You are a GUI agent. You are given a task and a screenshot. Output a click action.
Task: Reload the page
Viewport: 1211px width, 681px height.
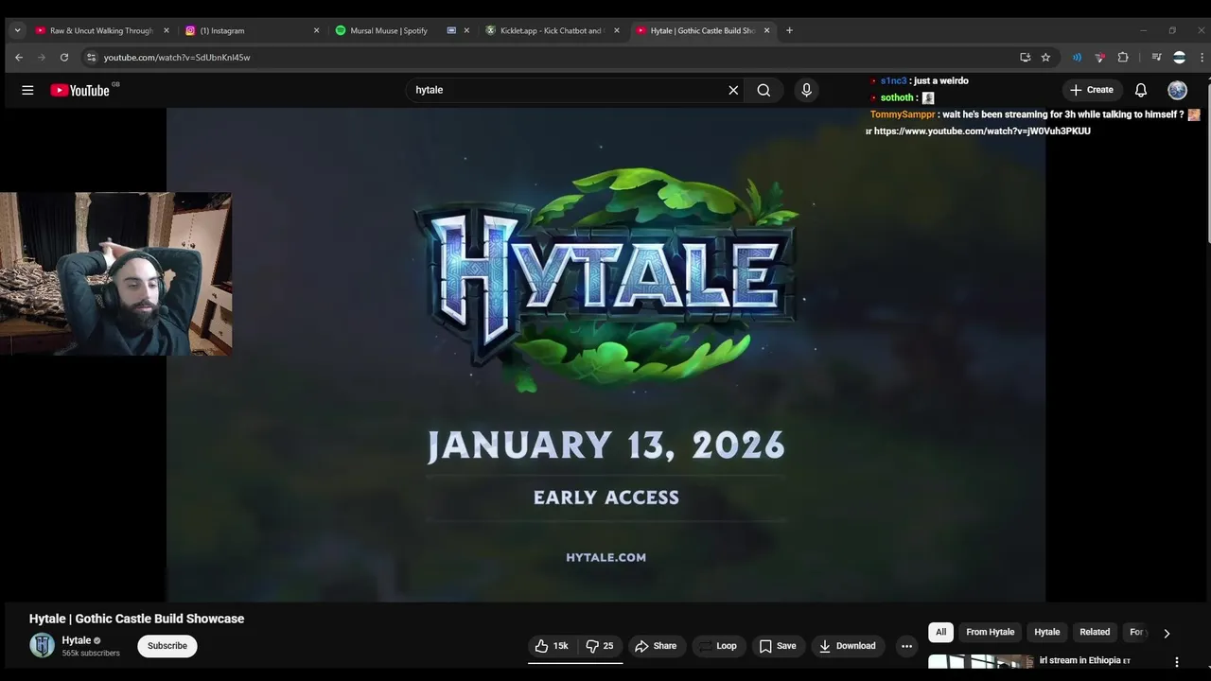pos(64,58)
